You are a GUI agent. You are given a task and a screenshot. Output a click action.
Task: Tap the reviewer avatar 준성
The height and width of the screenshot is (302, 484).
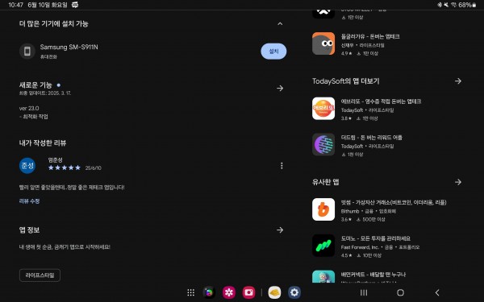pos(27,166)
